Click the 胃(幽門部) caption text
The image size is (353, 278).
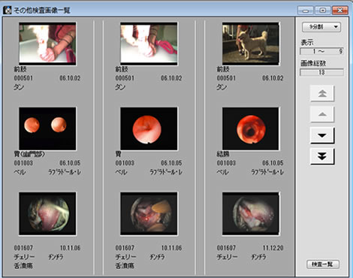click(29, 154)
